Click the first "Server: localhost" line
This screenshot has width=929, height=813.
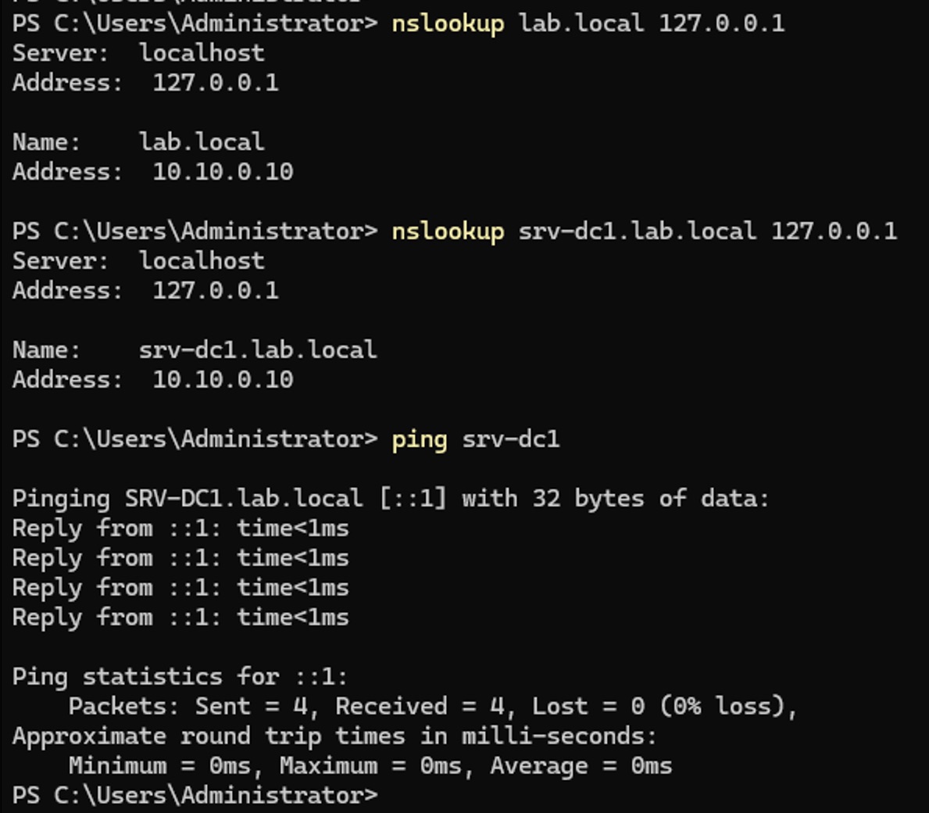pos(138,53)
